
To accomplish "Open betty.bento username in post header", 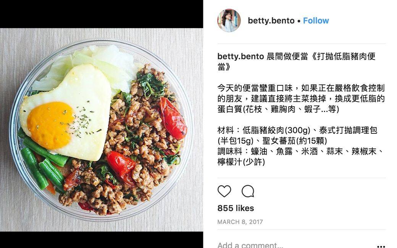I will 271,21.
